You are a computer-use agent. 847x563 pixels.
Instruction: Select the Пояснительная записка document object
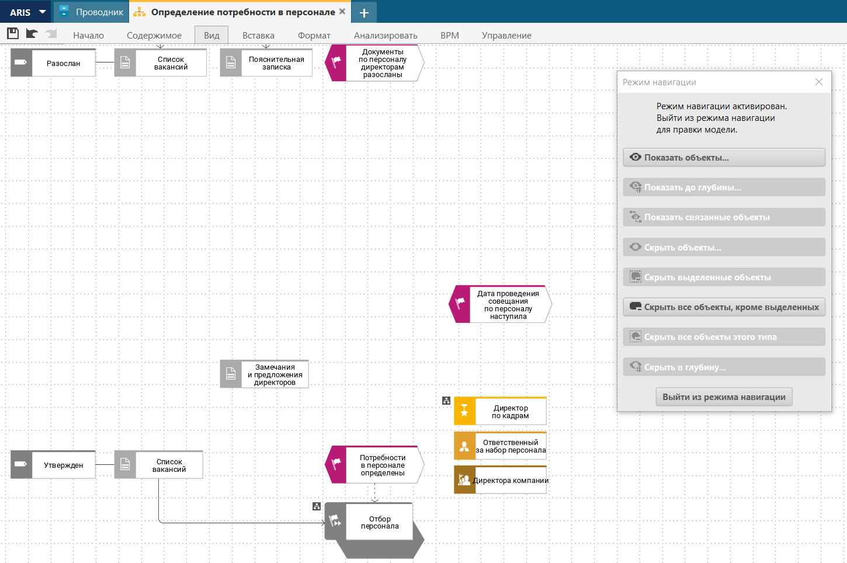tap(266, 62)
